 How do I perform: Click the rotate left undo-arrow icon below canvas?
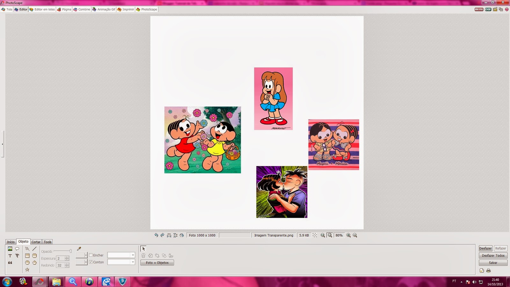(x=156, y=235)
